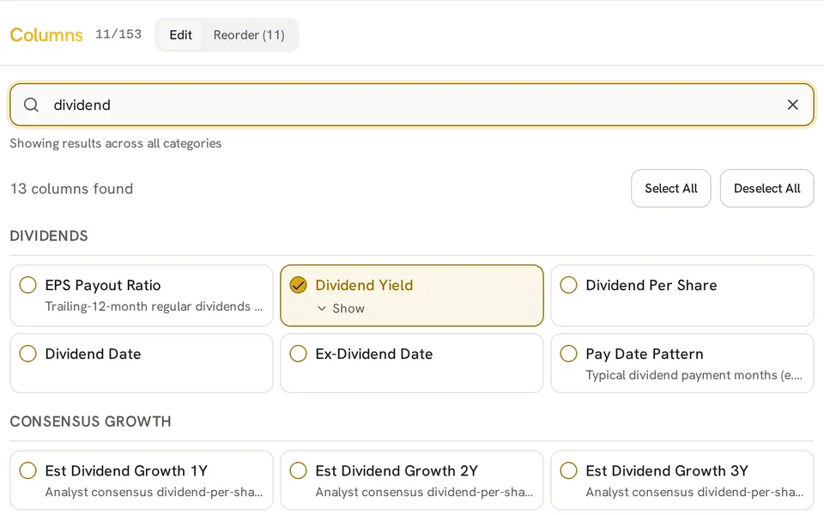Select the Ex-Dividend Date column
This screenshot has height=515, width=824.
[x=298, y=354]
